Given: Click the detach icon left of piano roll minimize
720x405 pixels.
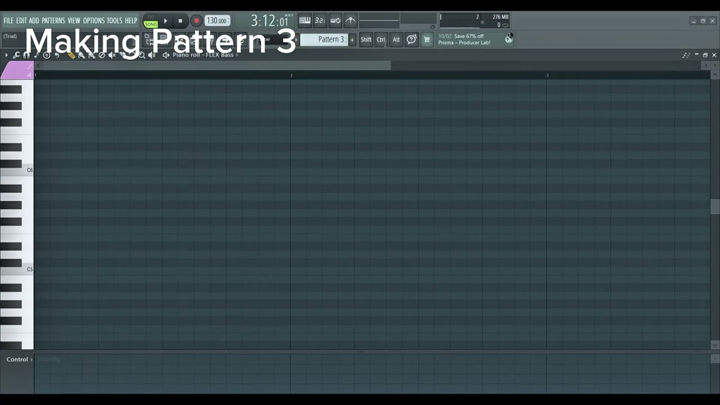Looking at the screenshot, I should pyautogui.click(x=686, y=55).
